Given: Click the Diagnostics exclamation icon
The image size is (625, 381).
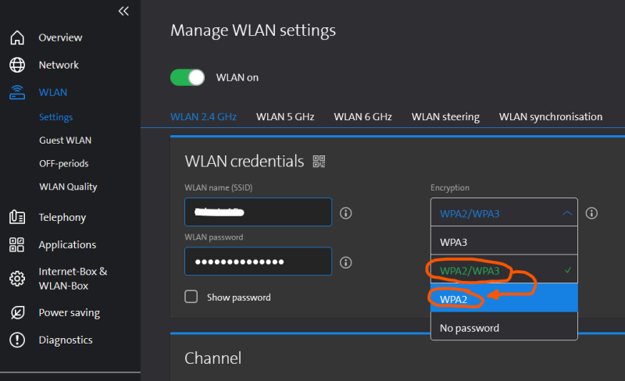Looking at the screenshot, I should [x=17, y=340].
